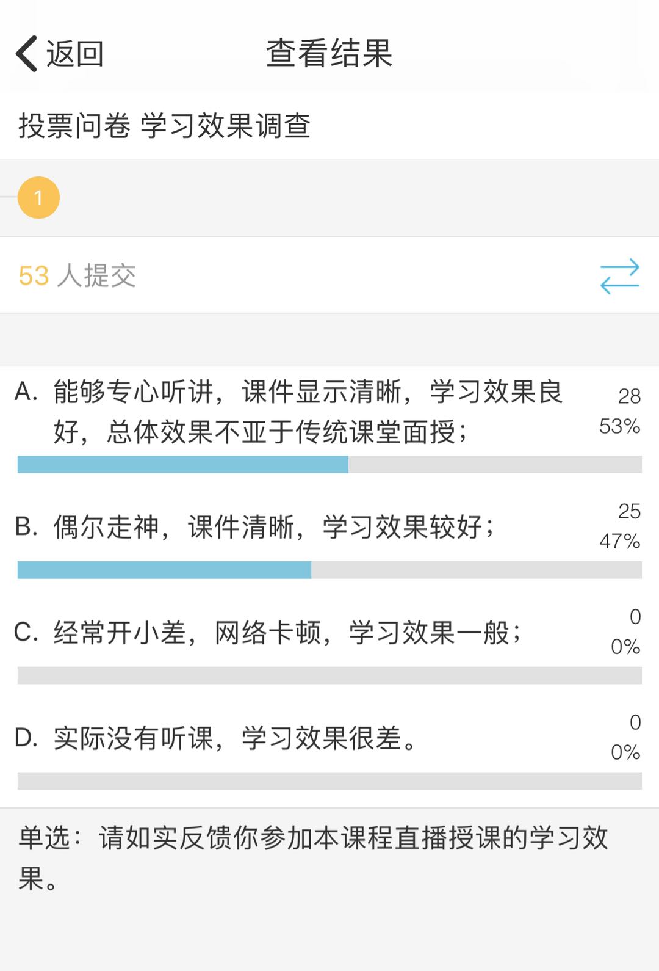Select option C 经常开小差 answer text

click(x=287, y=633)
